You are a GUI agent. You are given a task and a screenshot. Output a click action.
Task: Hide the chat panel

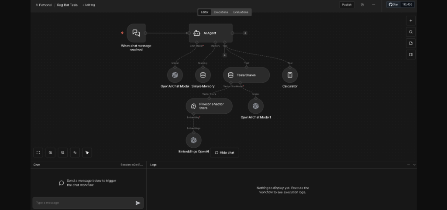point(224,152)
